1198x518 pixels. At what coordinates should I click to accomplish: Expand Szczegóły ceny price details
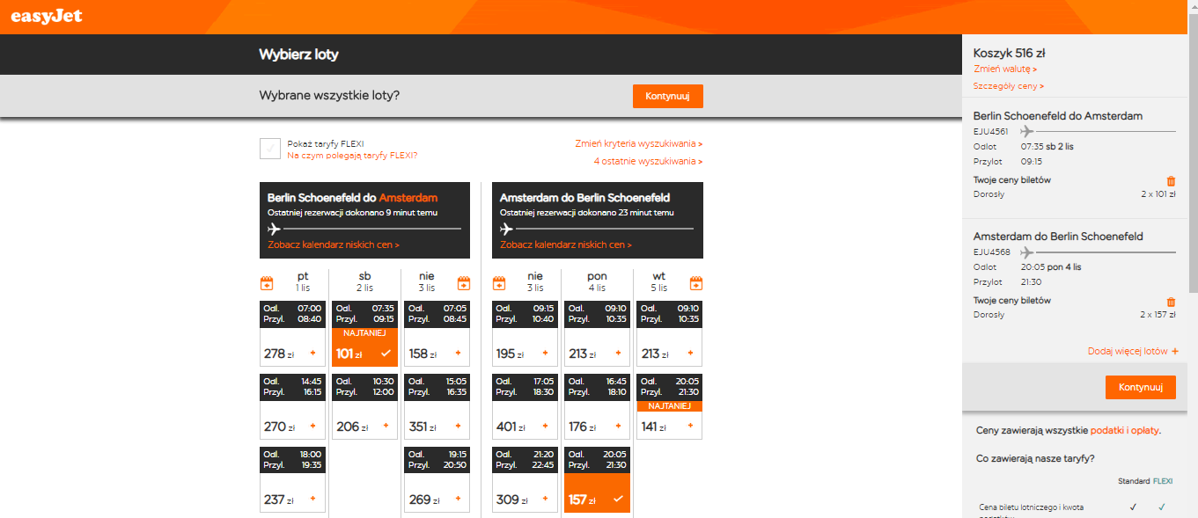pos(1009,86)
